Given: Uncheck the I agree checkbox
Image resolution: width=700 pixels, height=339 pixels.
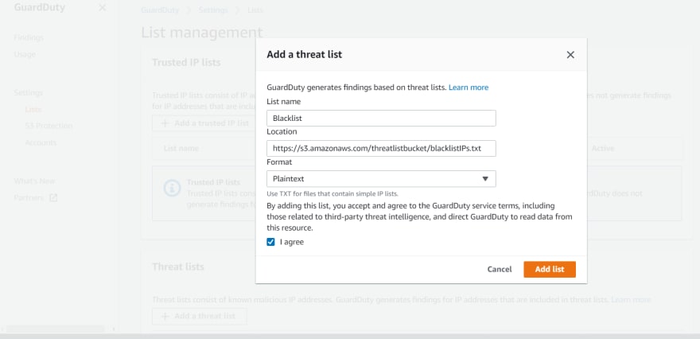Looking at the screenshot, I should point(270,242).
